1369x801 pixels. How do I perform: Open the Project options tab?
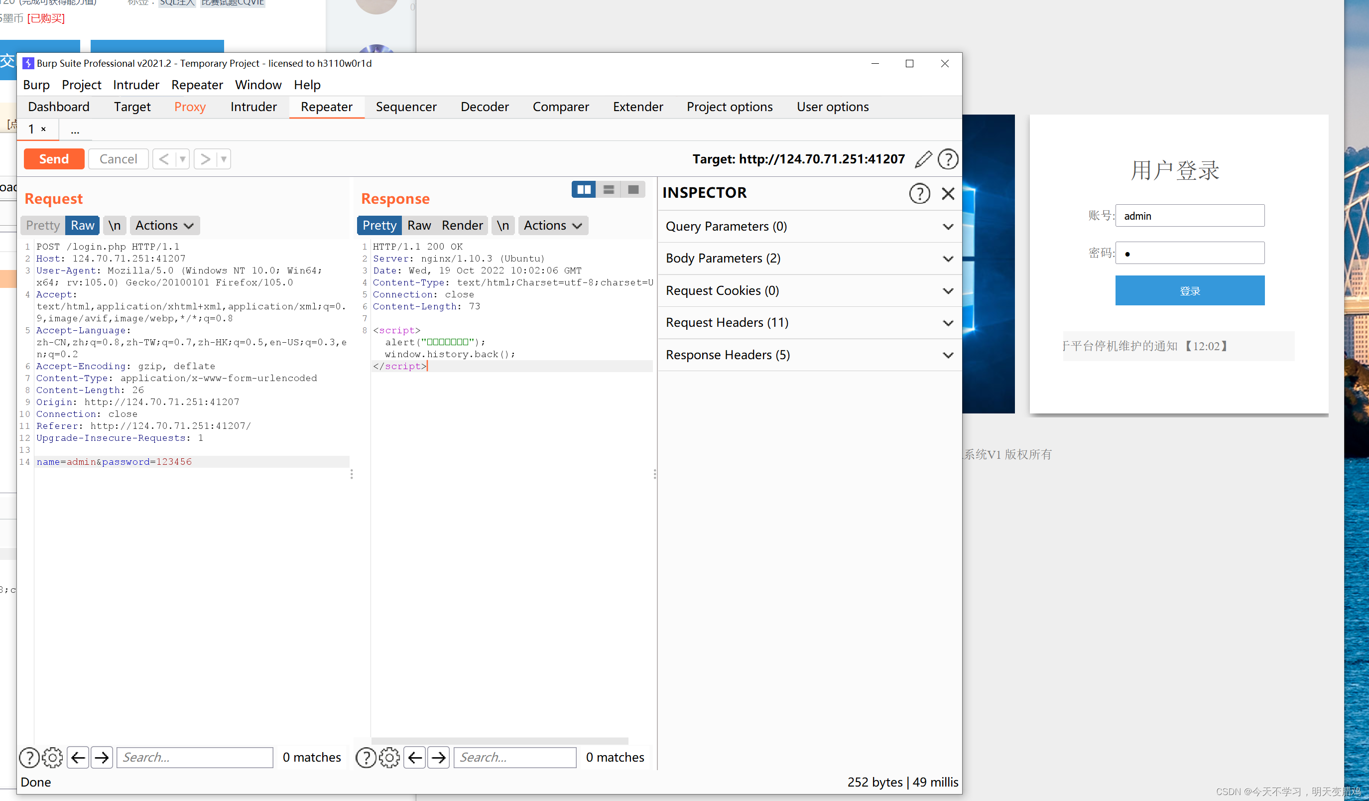click(729, 107)
